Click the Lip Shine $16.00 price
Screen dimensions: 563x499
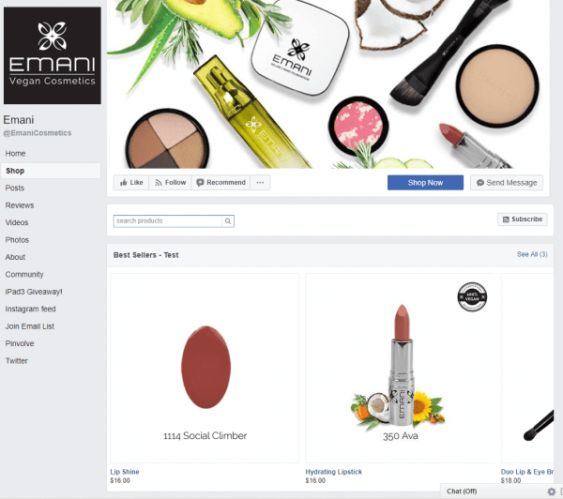pos(120,480)
